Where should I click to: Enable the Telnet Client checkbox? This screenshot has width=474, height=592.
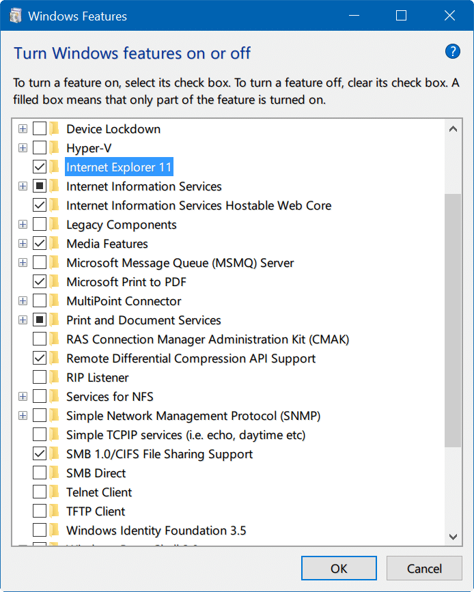40,492
